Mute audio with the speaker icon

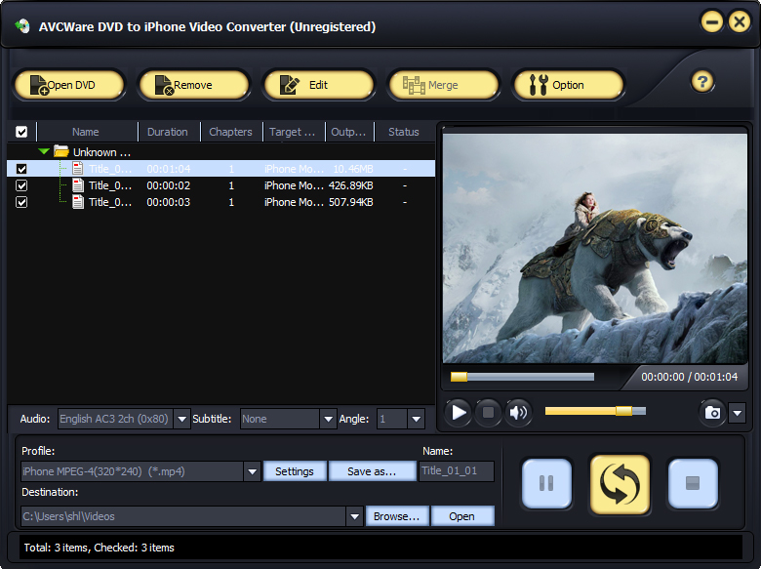518,413
